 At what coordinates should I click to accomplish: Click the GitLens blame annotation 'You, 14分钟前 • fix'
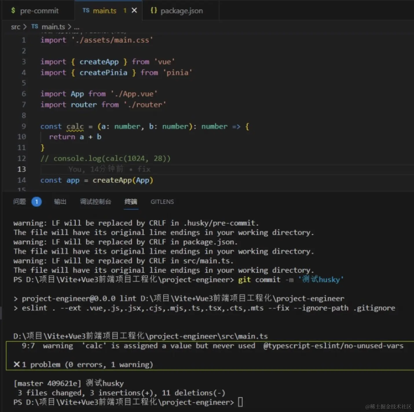pos(109,169)
